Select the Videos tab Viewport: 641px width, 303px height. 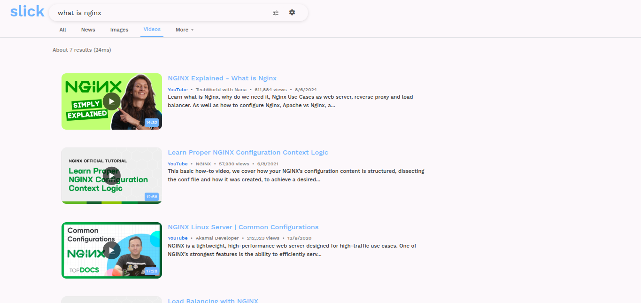(152, 29)
